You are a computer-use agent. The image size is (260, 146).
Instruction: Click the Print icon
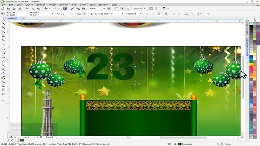pyautogui.click(x=20, y=9)
